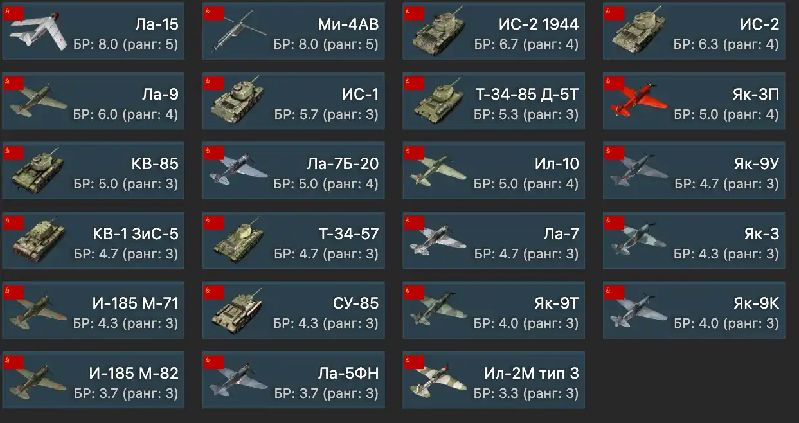Choose the Як-9У card
799x423 pixels.
694,170
